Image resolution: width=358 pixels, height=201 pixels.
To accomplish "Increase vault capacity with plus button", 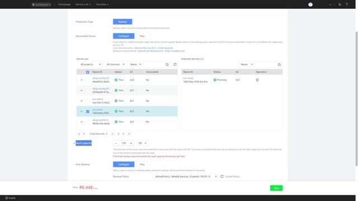I will click(131, 143).
